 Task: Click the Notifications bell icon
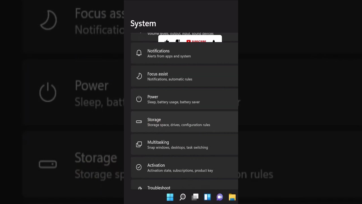point(139,53)
